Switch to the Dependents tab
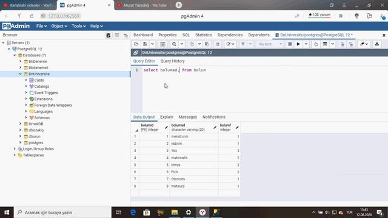388x218 pixels. click(x=259, y=35)
